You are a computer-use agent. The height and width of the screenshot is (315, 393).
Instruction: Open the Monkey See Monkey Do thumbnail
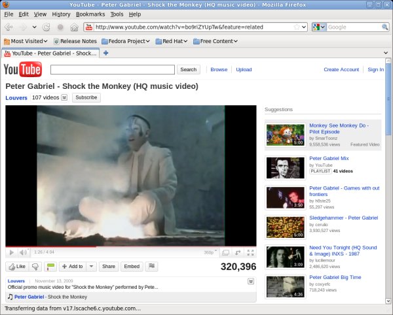click(x=285, y=135)
